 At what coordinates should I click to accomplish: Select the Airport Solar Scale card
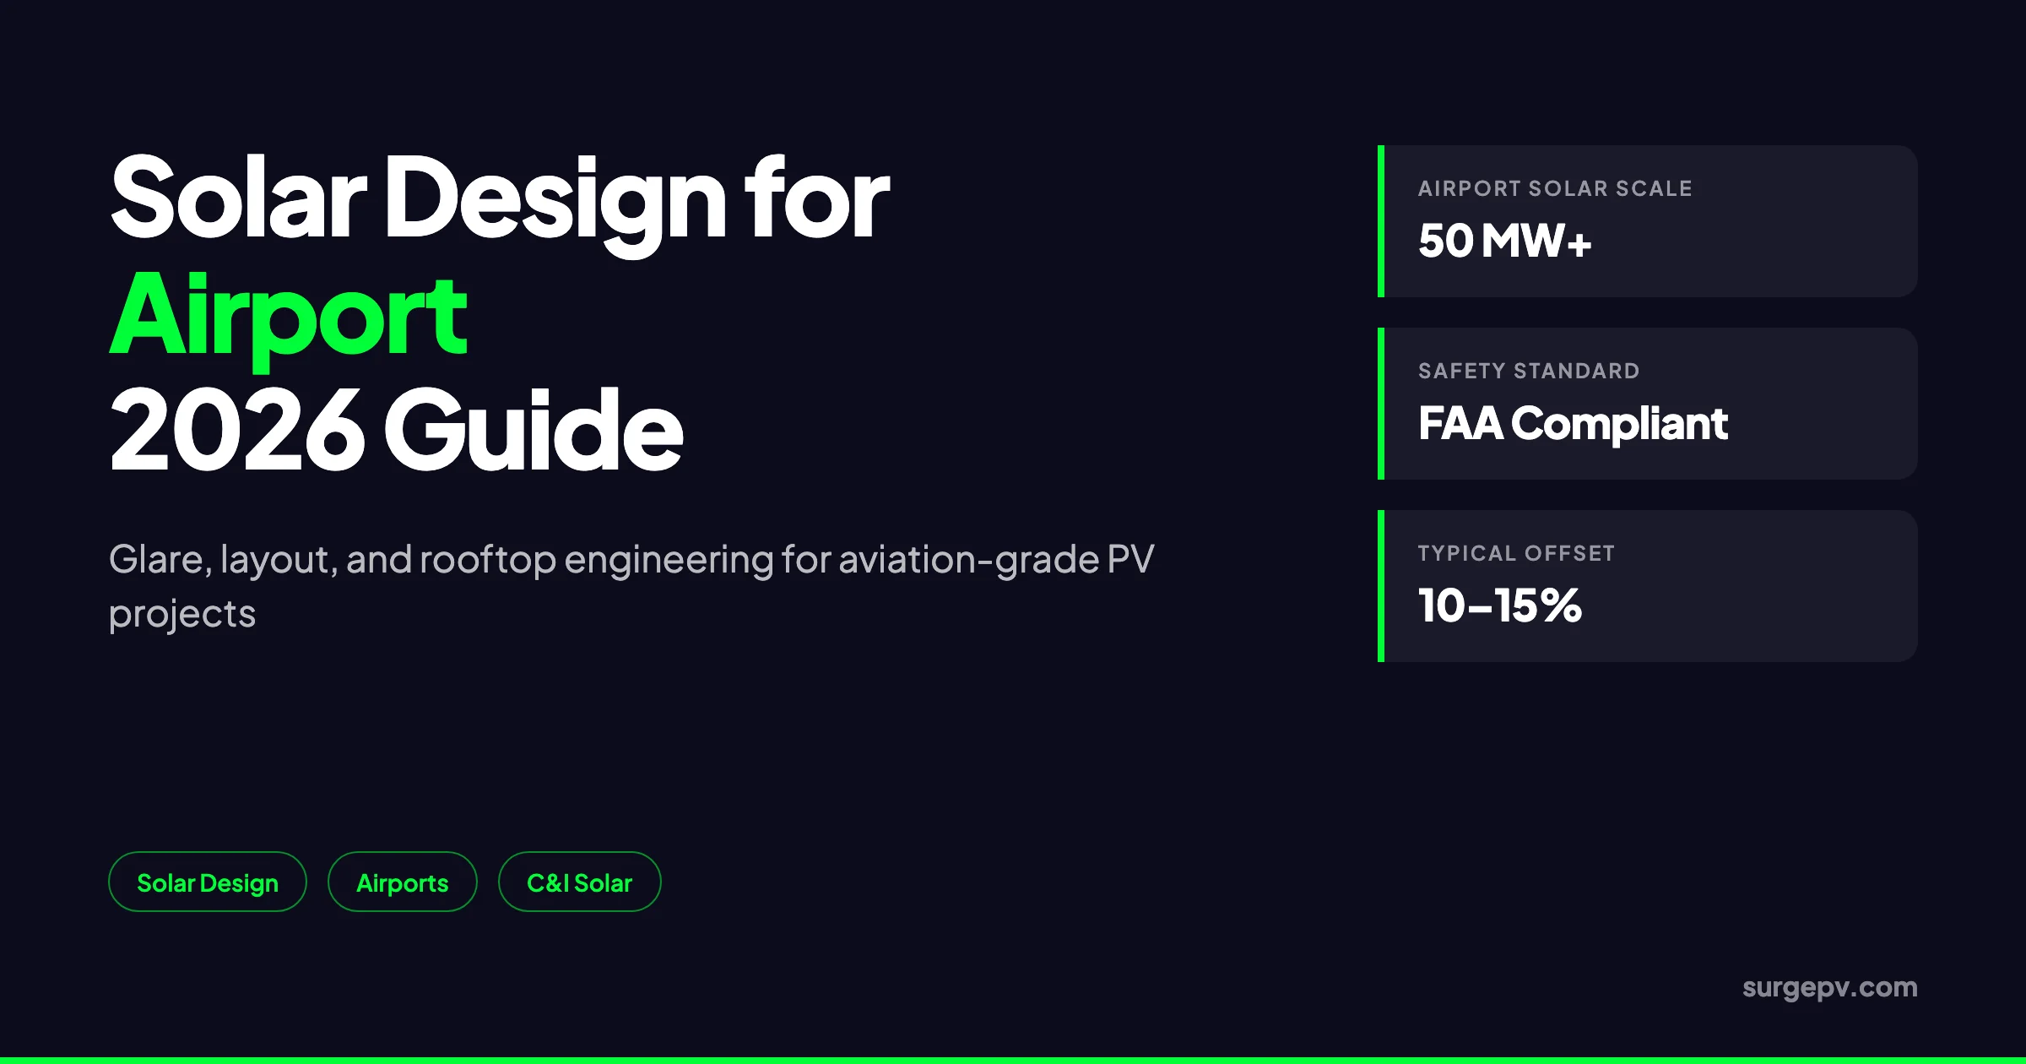[1648, 221]
